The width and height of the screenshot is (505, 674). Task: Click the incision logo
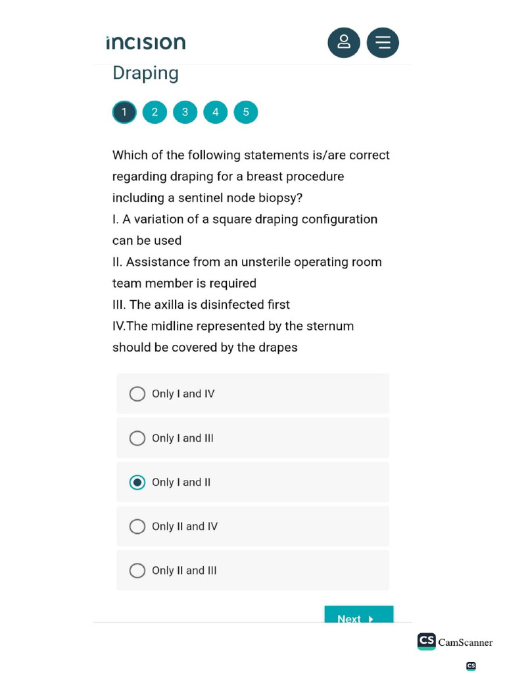[x=146, y=43]
